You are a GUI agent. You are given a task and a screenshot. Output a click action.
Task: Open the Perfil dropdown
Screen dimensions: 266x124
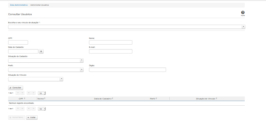point(82,70)
